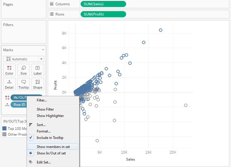The height and width of the screenshot is (167, 231).
Task: Click the Label marks button
Action: (x=38, y=70)
